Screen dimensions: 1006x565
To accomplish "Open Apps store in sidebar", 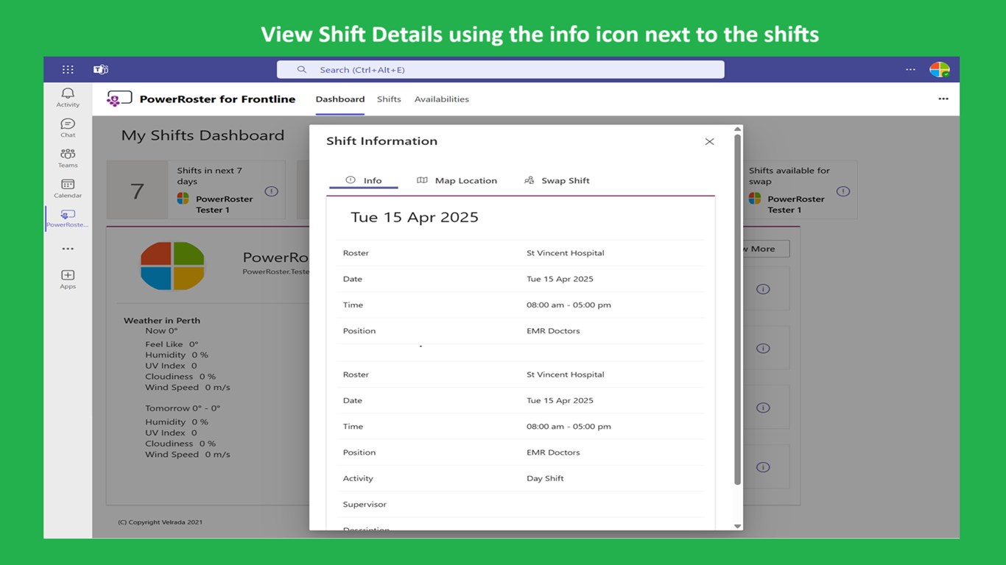I will [x=68, y=280].
